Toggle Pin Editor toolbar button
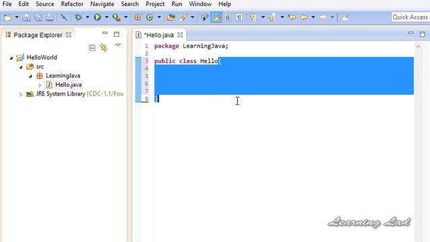The image size is (430, 242). tap(345, 17)
